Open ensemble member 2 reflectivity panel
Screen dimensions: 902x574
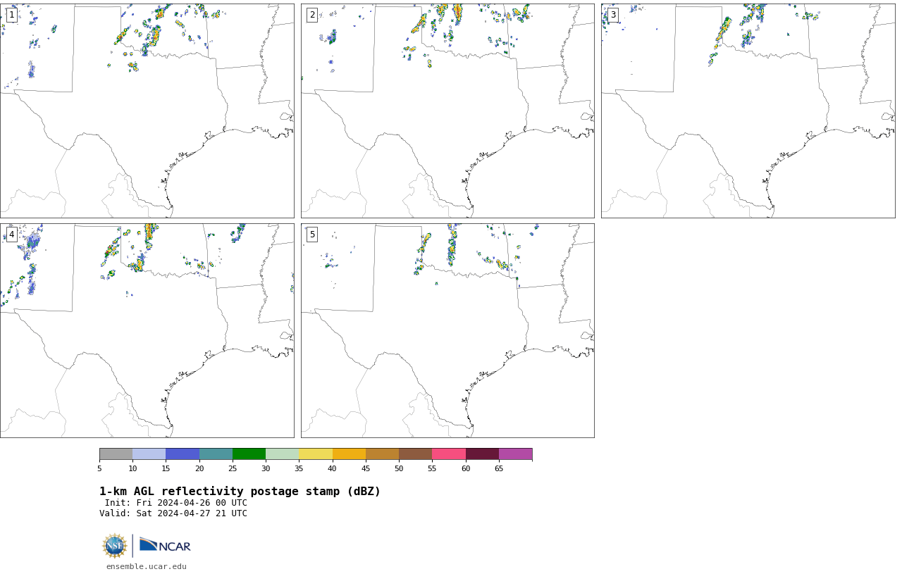[x=447, y=111]
